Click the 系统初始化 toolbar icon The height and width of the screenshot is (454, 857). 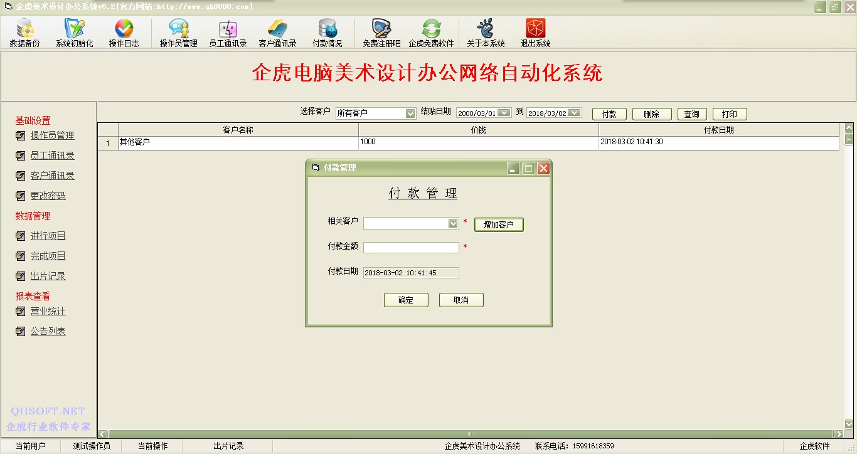tap(74, 33)
